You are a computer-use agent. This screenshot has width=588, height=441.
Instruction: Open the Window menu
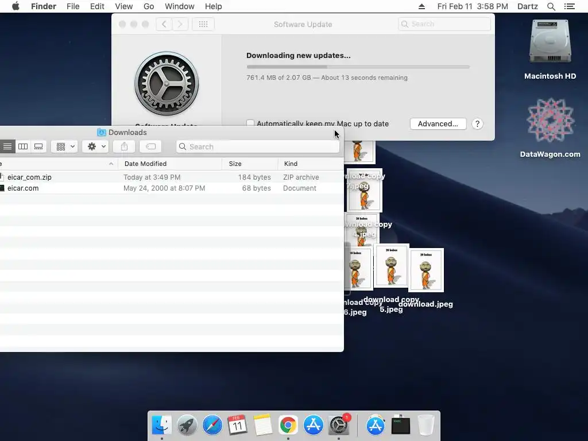point(180,6)
